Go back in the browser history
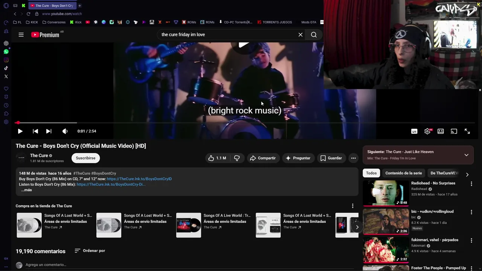The image size is (482, 271). (15, 14)
